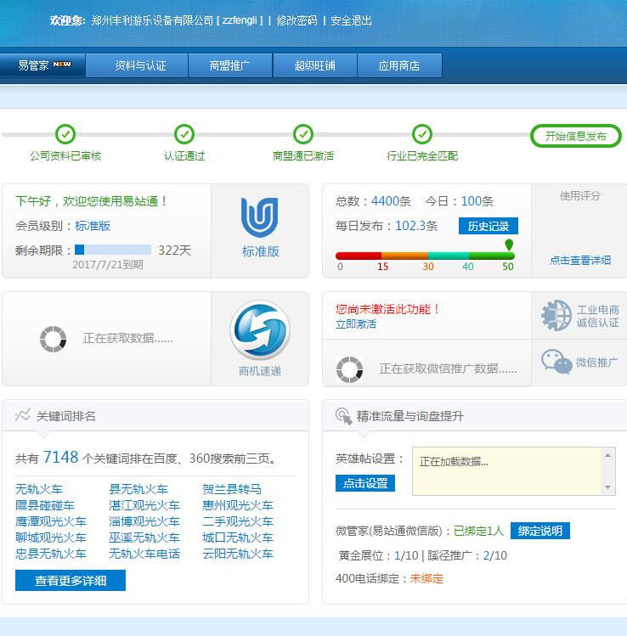Click inside the 英雄帖设置 text area

tap(507, 470)
